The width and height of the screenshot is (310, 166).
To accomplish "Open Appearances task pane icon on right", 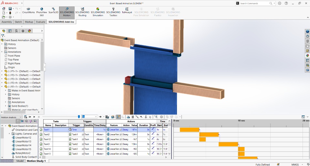I will coord(307,55).
